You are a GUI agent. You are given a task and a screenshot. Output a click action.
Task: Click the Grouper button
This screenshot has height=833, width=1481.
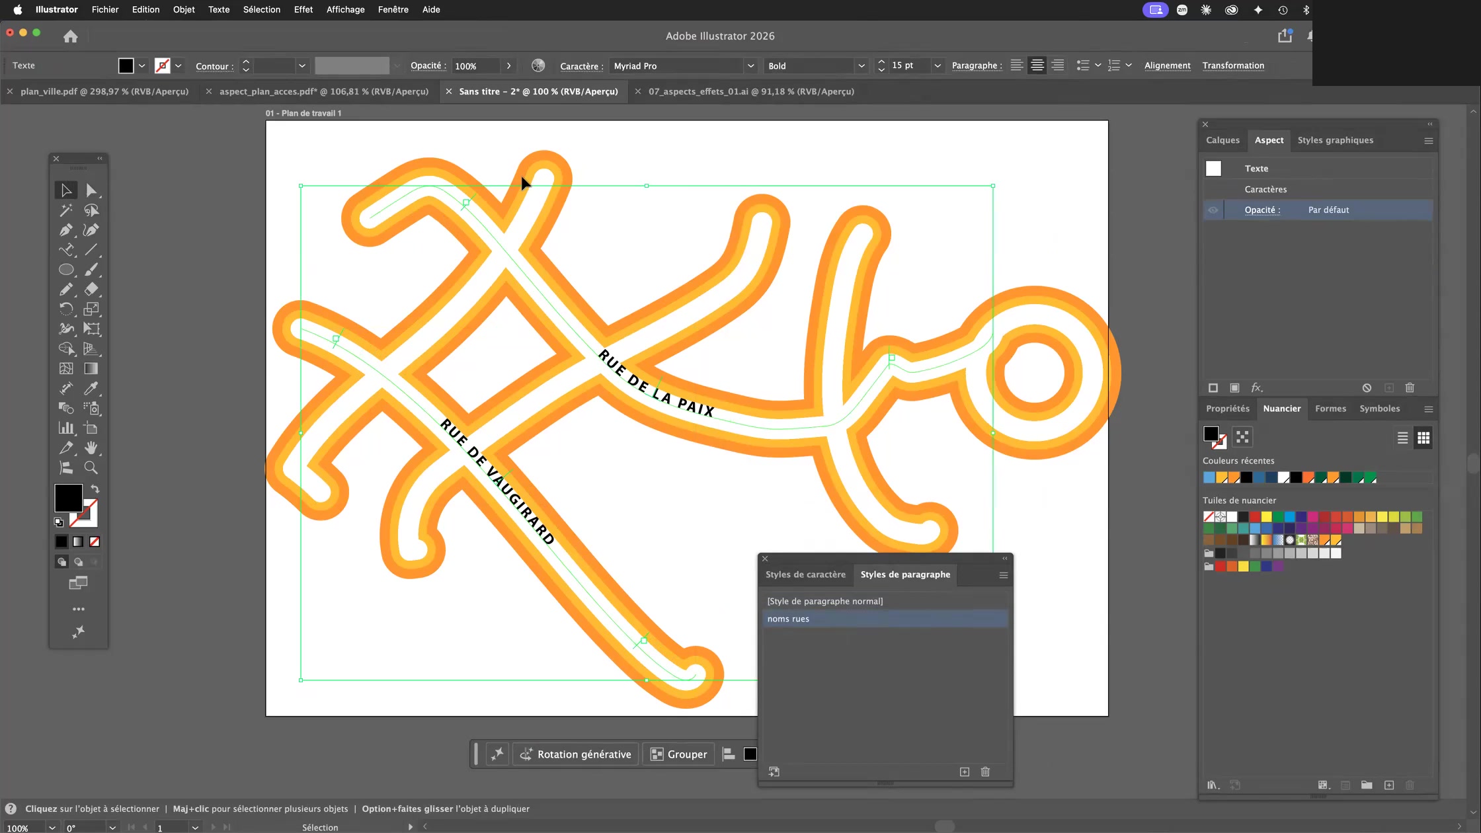(678, 754)
